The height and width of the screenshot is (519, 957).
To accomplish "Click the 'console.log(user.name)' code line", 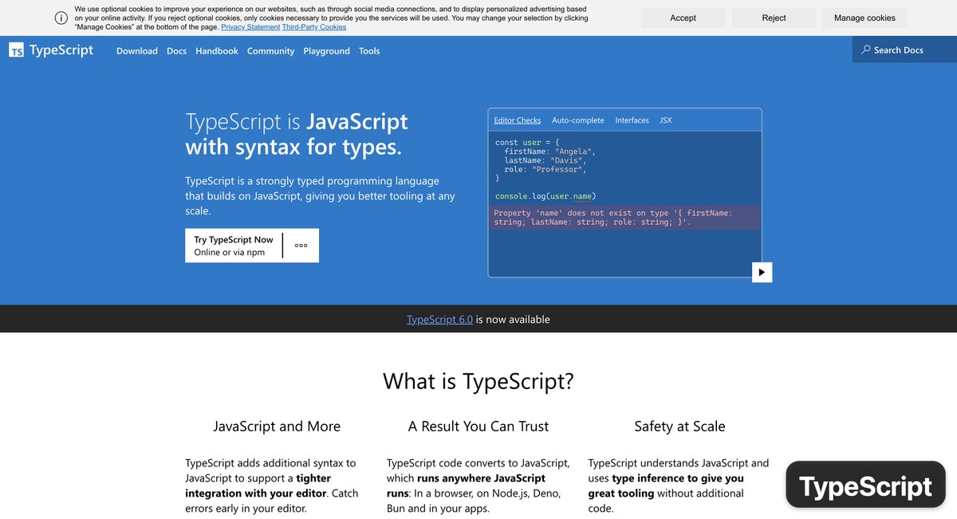I will [545, 196].
